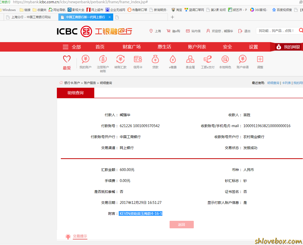
Task: Open the 注册账户转账 shortcut icon
Action: pyautogui.click(x=103, y=59)
